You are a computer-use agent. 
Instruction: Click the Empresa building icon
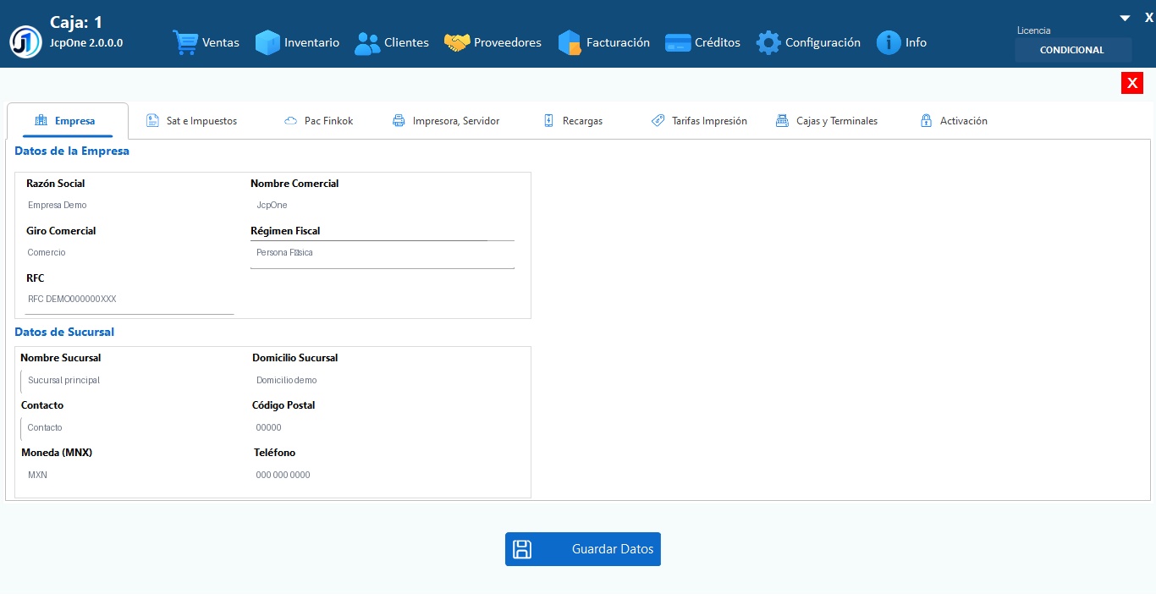tap(41, 120)
